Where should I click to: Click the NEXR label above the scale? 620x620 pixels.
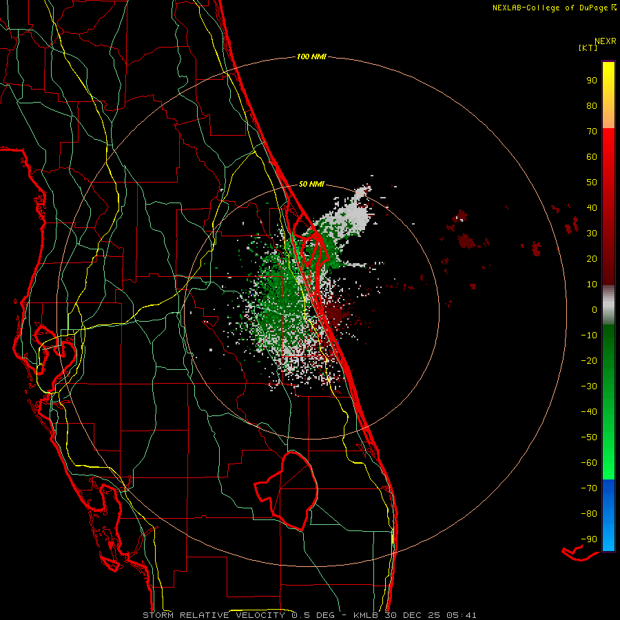[606, 41]
